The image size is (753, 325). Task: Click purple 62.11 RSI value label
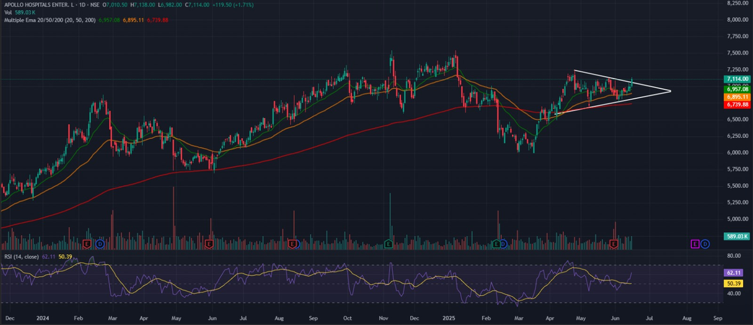tap(733, 273)
